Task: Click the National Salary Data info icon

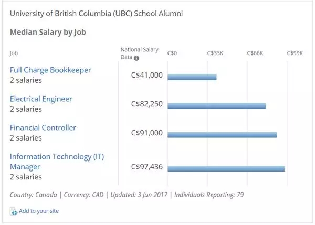Action: click(x=137, y=58)
